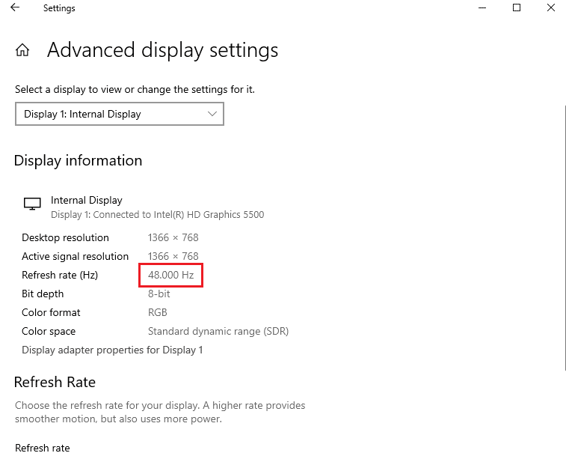Close the Settings window
The image size is (566, 456).
click(550, 8)
